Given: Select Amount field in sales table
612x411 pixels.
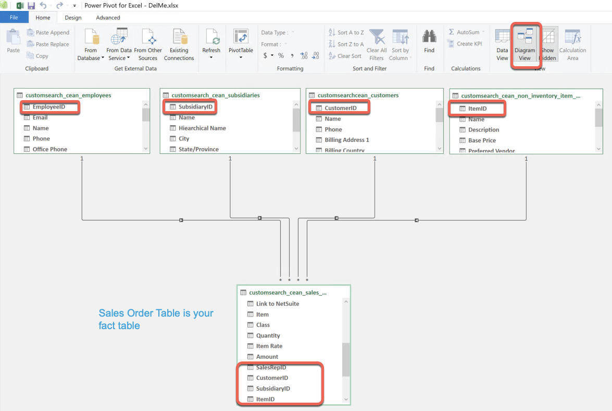Looking at the screenshot, I should pyautogui.click(x=267, y=357).
